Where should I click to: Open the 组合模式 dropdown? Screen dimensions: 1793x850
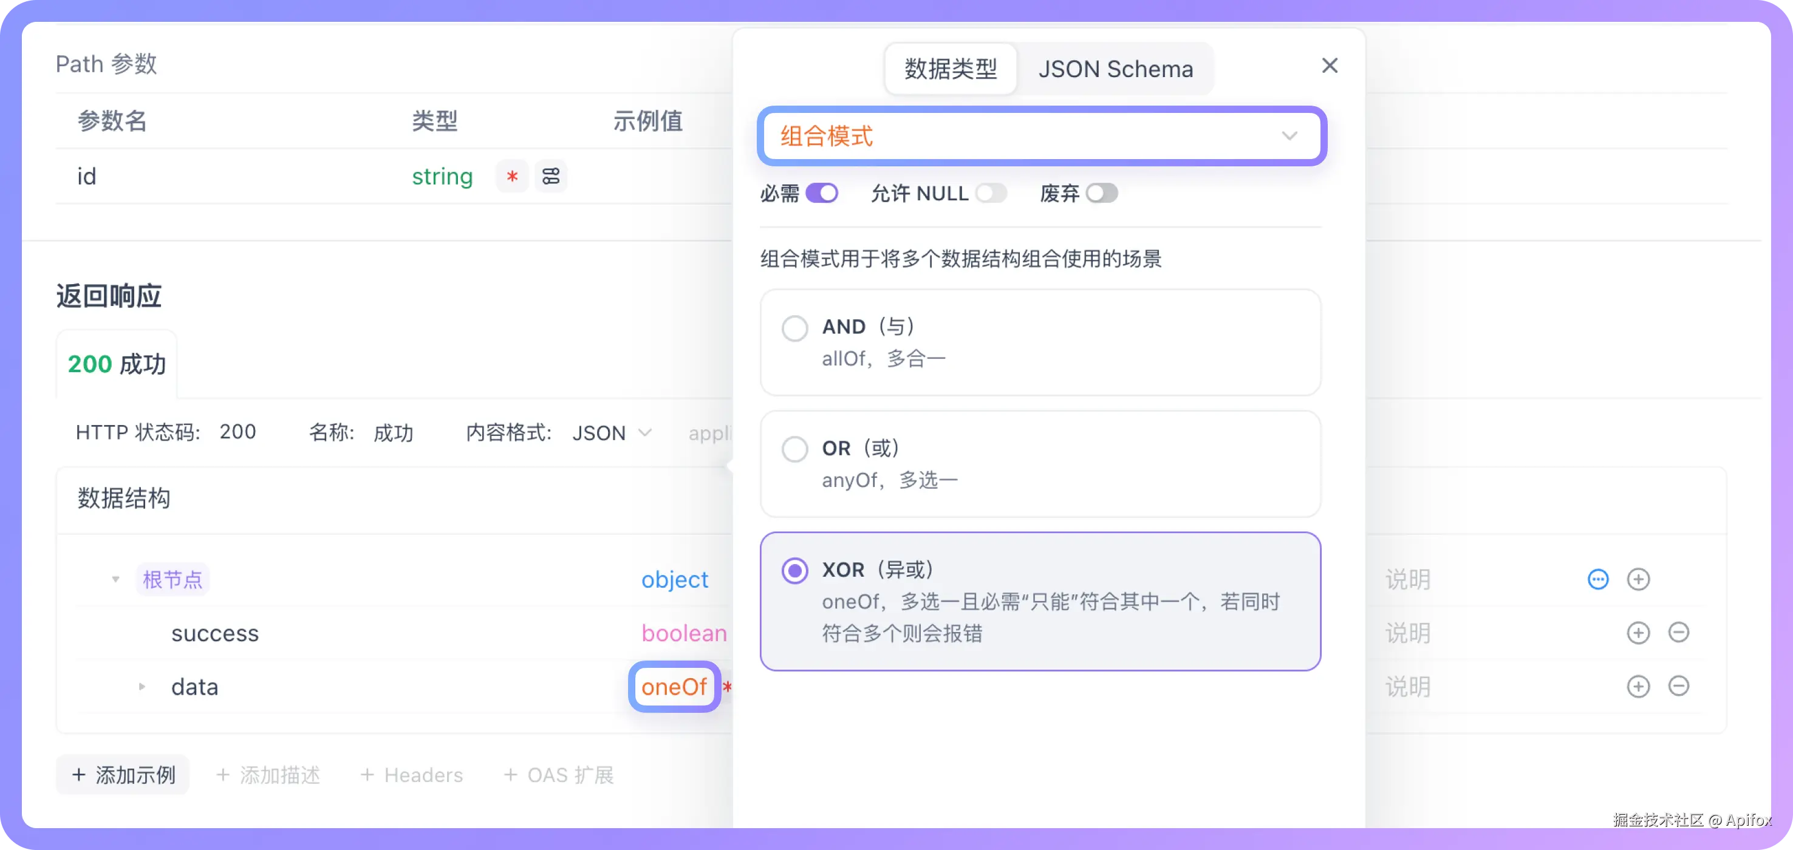(1042, 135)
